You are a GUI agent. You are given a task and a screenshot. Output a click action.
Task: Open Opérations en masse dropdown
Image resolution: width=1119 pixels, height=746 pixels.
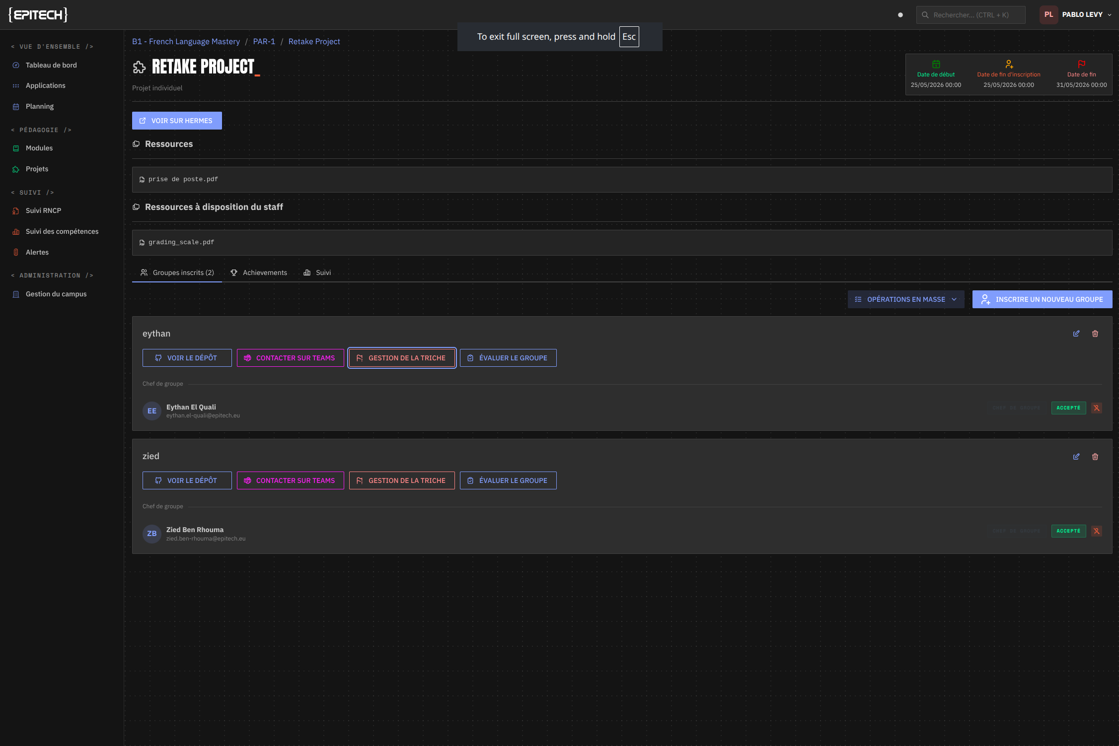pyautogui.click(x=906, y=299)
